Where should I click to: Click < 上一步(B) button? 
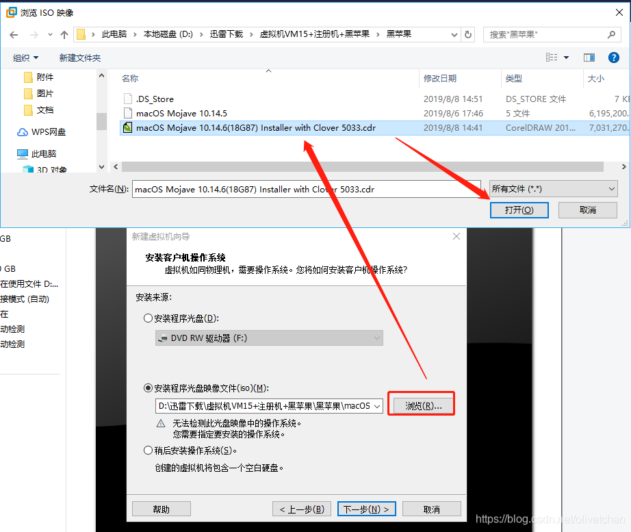pos(302,509)
